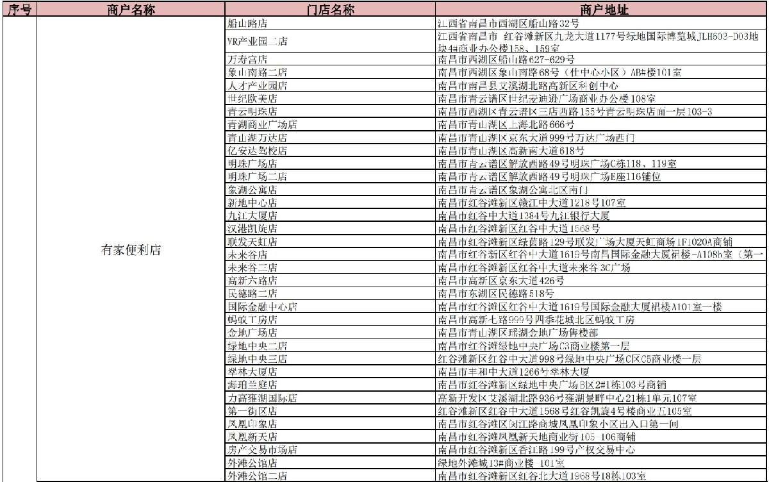This screenshot has width=769, height=484.
Task: Select the 力高雍湖国际店 cell
Action: (330, 397)
